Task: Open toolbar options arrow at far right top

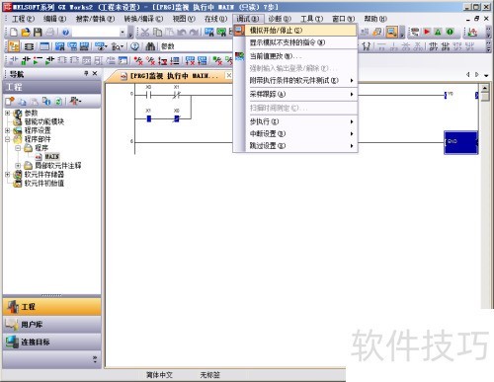Action: click(488, 33)
